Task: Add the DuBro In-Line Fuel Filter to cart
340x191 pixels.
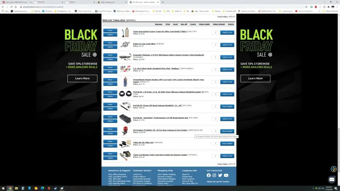Action: (227, 45)
